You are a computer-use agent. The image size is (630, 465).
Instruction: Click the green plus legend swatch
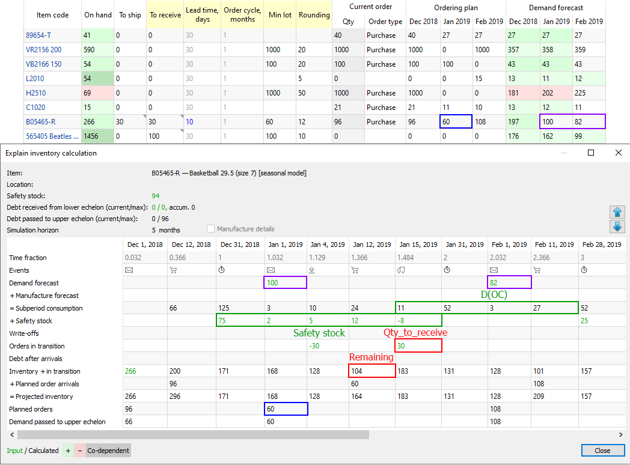point(68,451)
